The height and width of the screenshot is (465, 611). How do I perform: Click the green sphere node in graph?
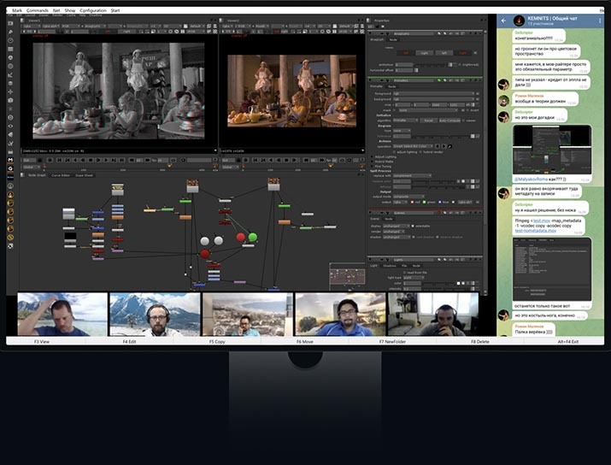click(252, 237)
